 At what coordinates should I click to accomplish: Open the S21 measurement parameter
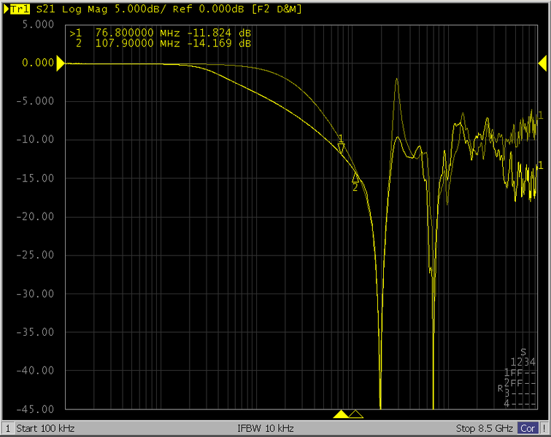(45, 9)
